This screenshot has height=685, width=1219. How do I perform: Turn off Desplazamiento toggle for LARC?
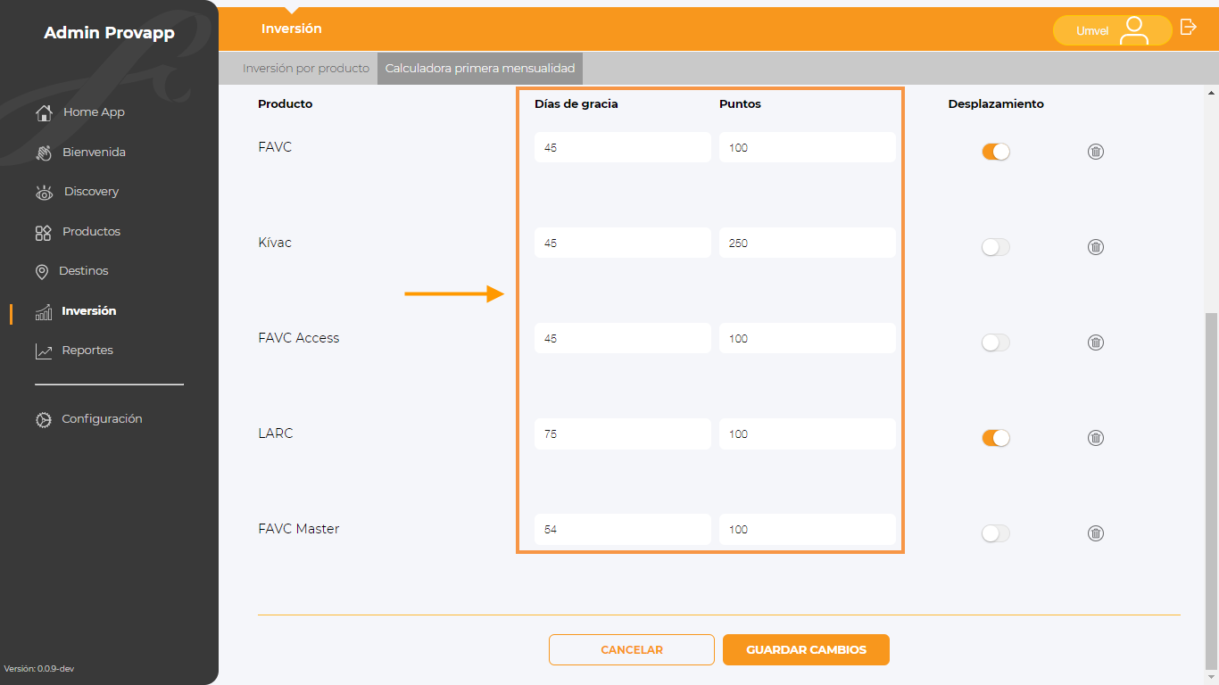pyautogui.click(x=996, y=438)
